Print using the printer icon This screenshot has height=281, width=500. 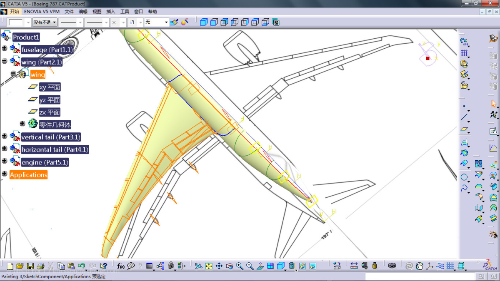(40, 266)
